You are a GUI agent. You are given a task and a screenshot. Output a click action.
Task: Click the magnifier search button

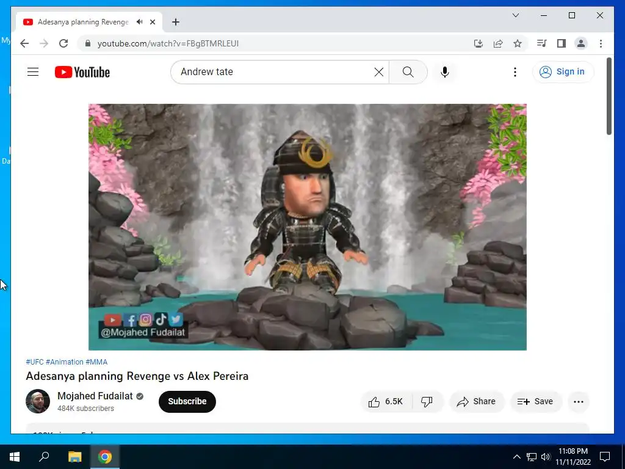tap(408, 72)
